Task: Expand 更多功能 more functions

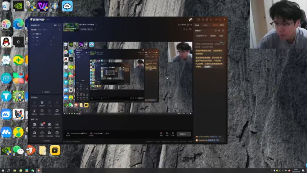Action: (x=46, y=141)
